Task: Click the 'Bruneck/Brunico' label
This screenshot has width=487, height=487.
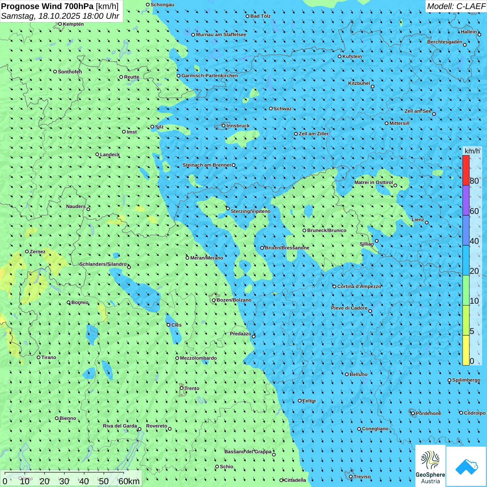Action: pyautogui.click(x=327, y=230)
